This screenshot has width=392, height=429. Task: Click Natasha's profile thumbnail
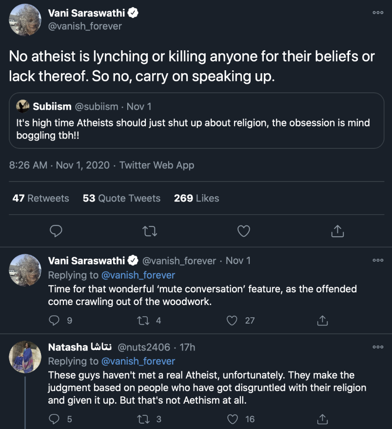(x=25, y=357)
